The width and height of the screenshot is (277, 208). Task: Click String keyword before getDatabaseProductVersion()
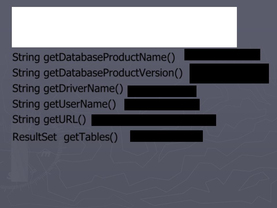[x=26, y=73]
